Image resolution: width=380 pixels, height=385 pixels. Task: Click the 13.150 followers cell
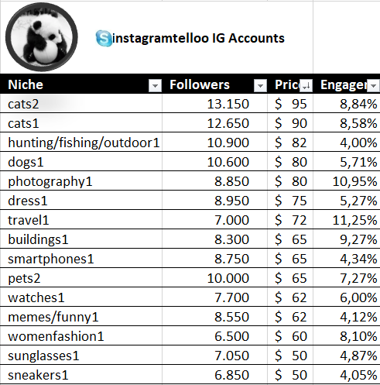(214, 104)
